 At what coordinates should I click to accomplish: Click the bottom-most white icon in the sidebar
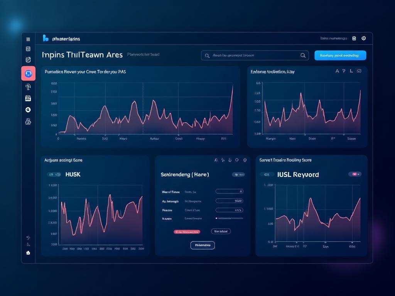28,253
